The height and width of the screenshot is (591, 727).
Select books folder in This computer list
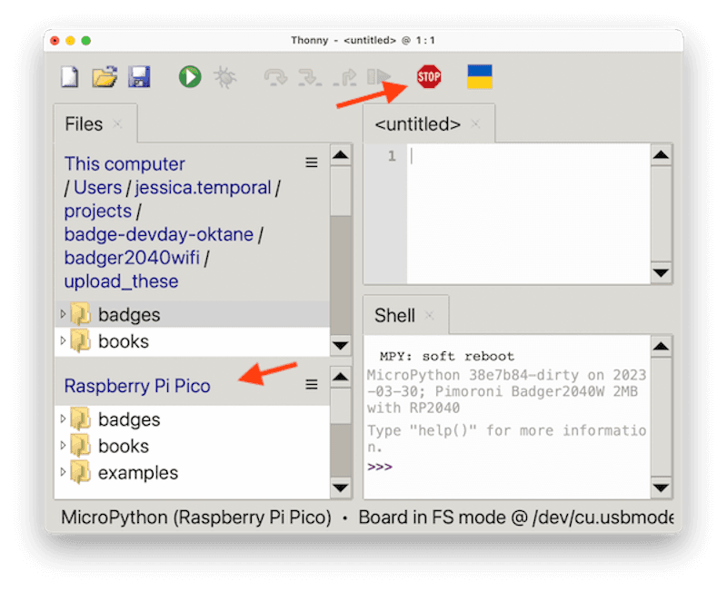[192, 341]
